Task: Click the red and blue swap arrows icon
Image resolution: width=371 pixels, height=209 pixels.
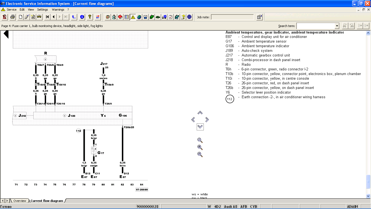Action: (98, 17)
